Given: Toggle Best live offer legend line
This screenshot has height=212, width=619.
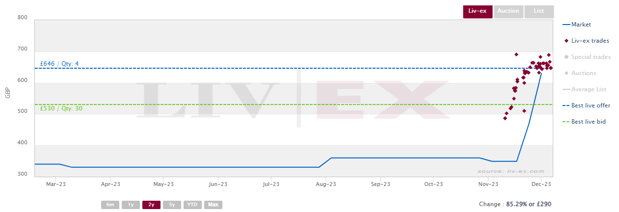Looking at the screenshot, I should 586,106.
